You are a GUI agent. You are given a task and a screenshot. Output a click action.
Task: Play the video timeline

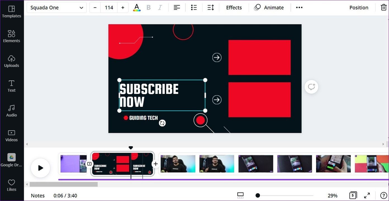[x=41, y=168]
